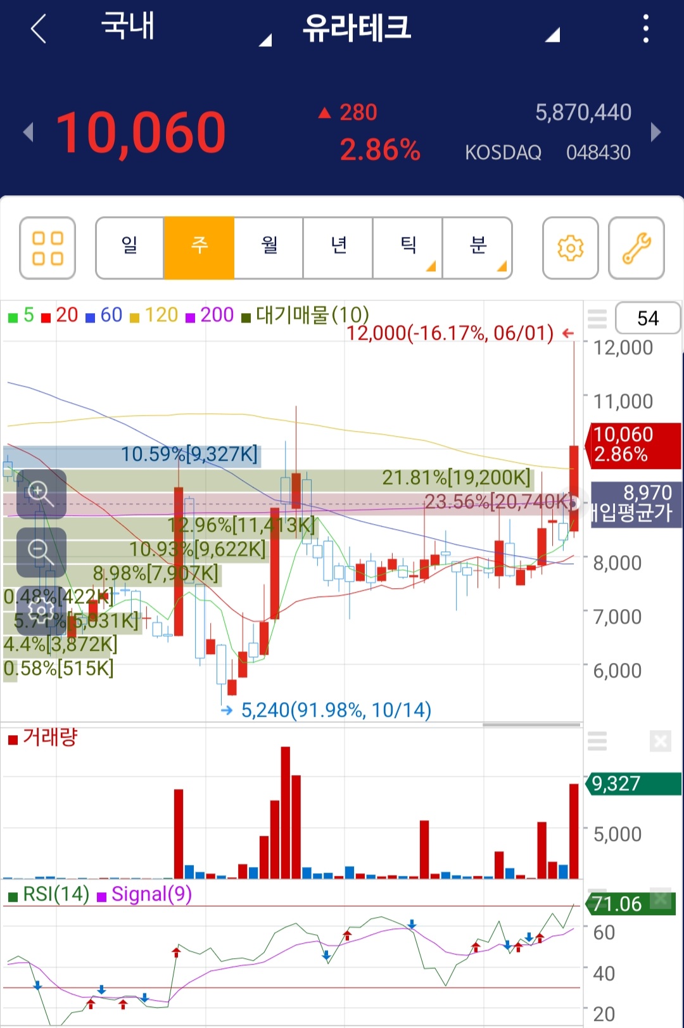Tap the 21.81%[19,200K] volume profile label
This screenshot has height=1028, width=684.
pyautogui.click(x=457, y=478)
